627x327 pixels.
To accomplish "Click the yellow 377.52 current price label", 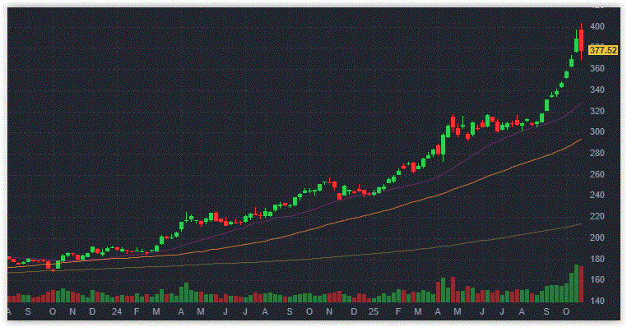I will pyautogui.click(x=603, y=50).
